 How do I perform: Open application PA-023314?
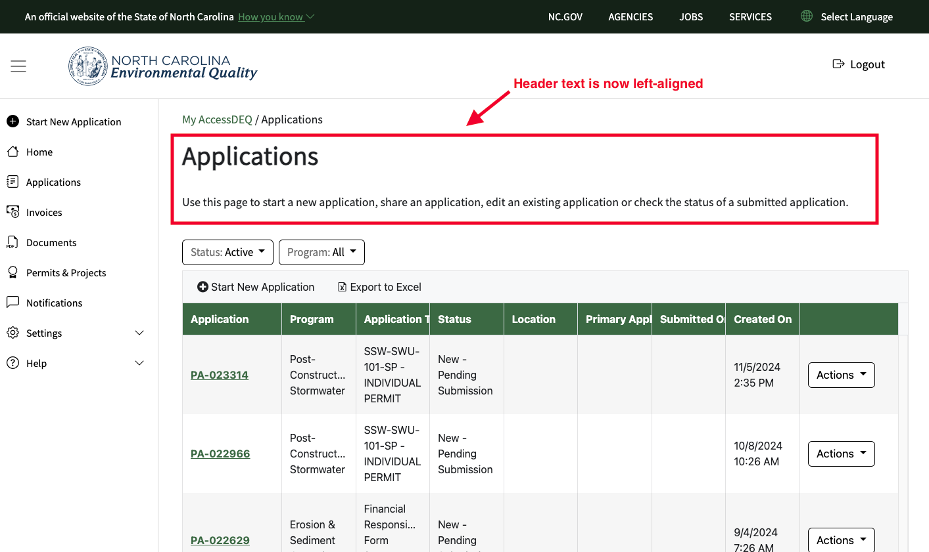tap(220, 375)
